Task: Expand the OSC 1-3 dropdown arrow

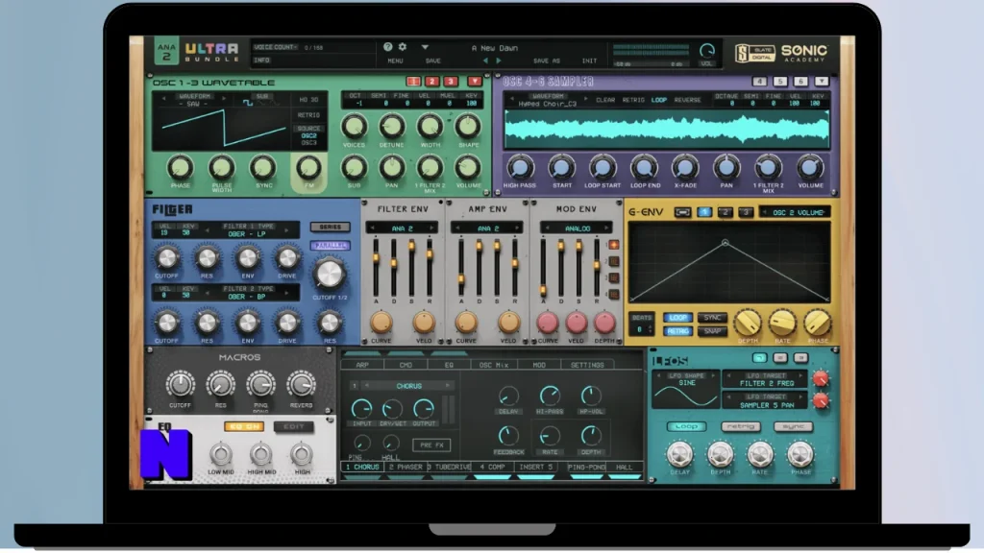Action: click(475, 82)
